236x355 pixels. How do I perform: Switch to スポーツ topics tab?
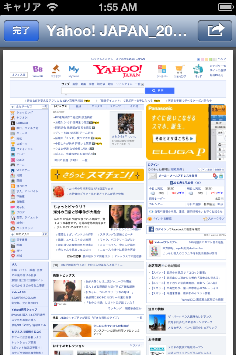115,106
